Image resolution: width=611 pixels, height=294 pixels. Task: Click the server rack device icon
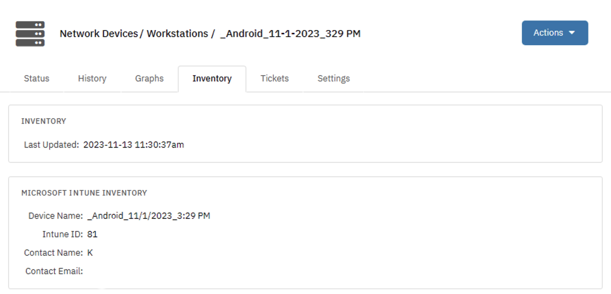(30, 34)
